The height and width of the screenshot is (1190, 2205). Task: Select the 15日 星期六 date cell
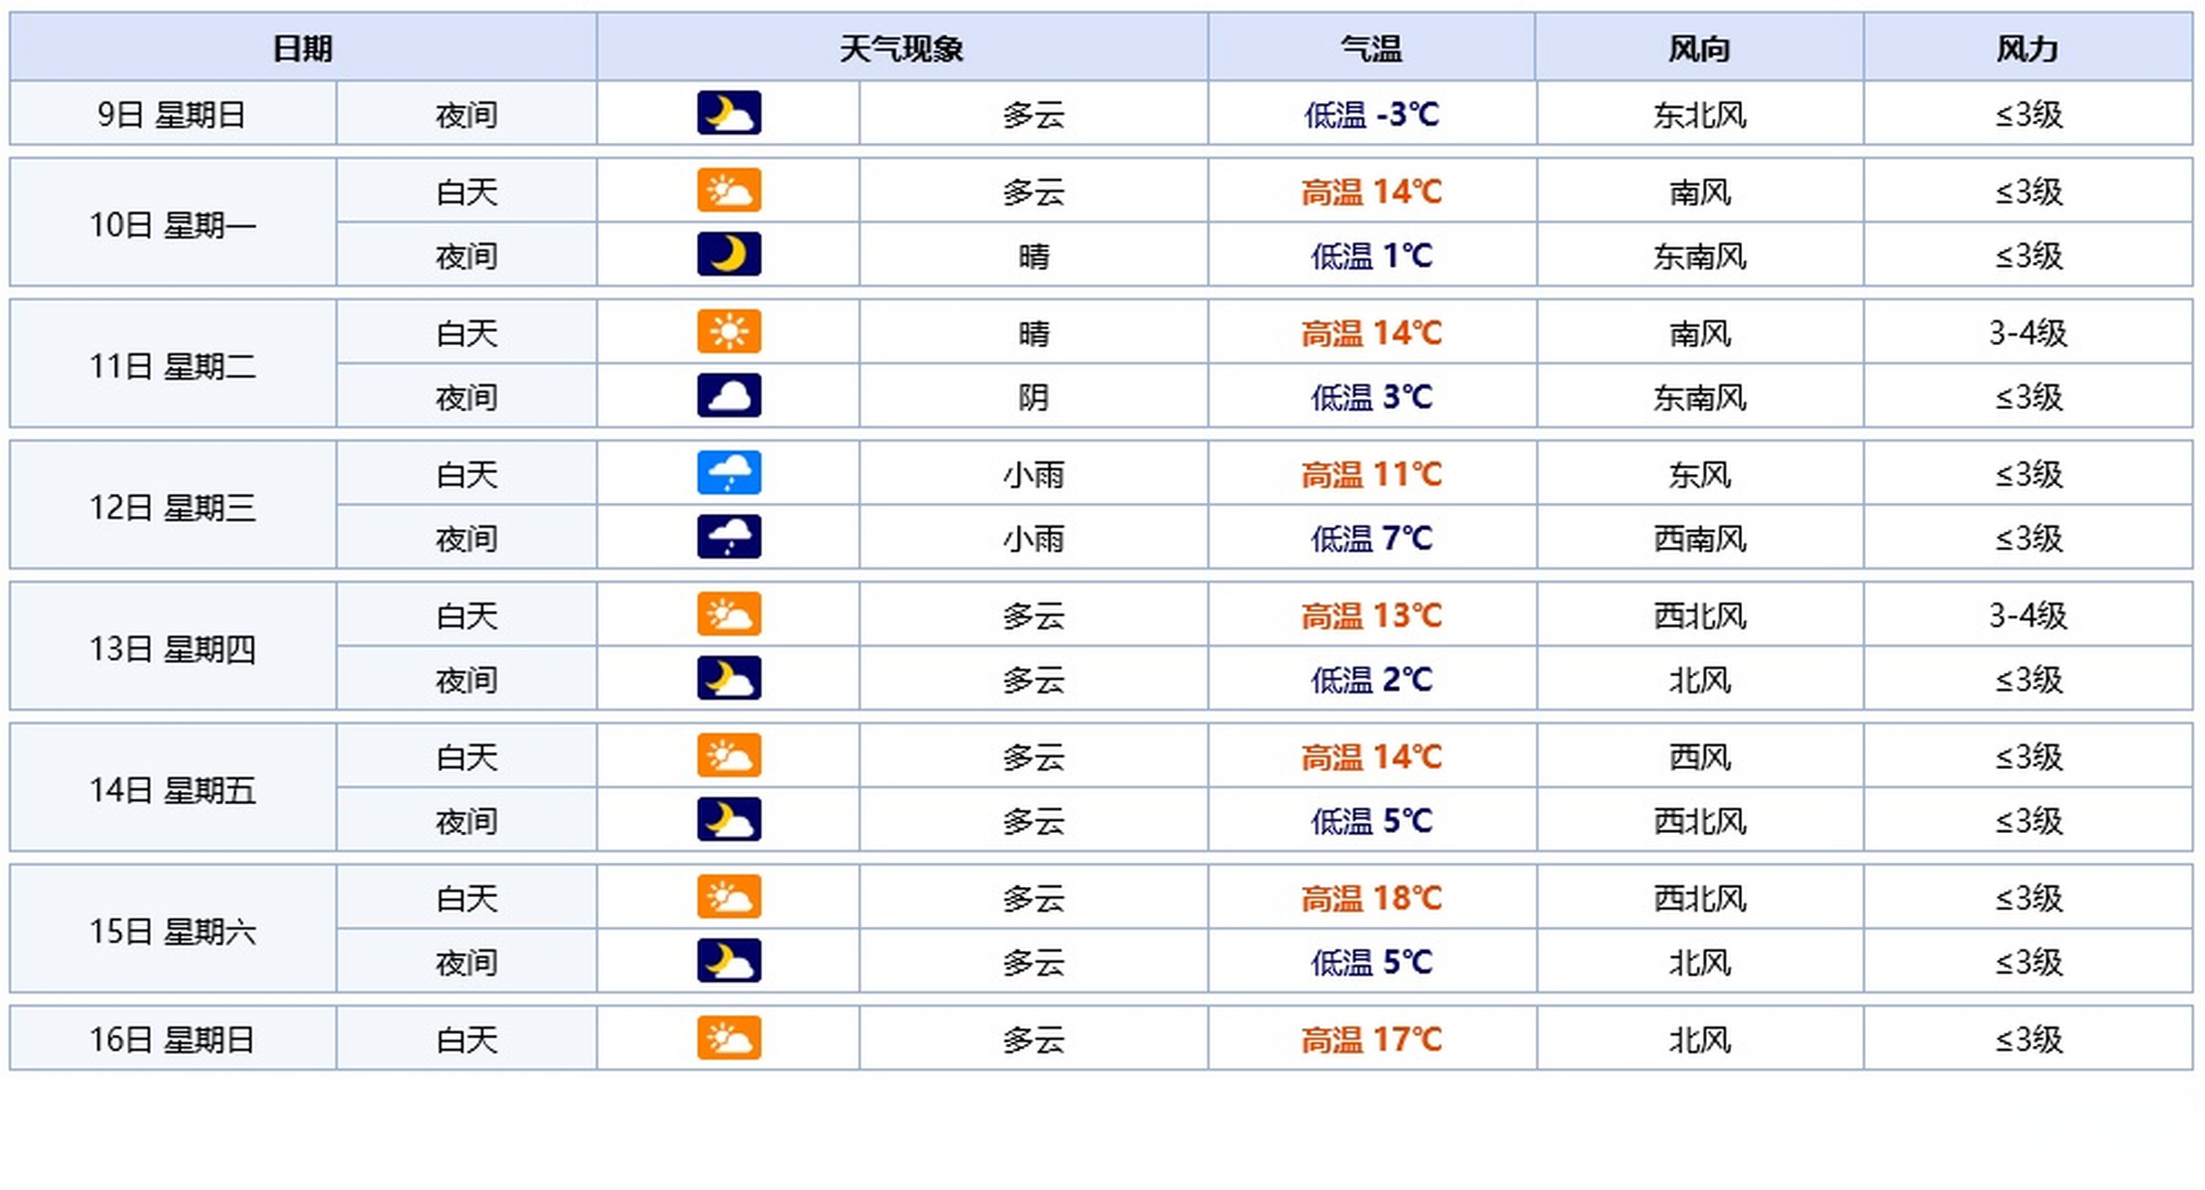[x=173, y=931]
